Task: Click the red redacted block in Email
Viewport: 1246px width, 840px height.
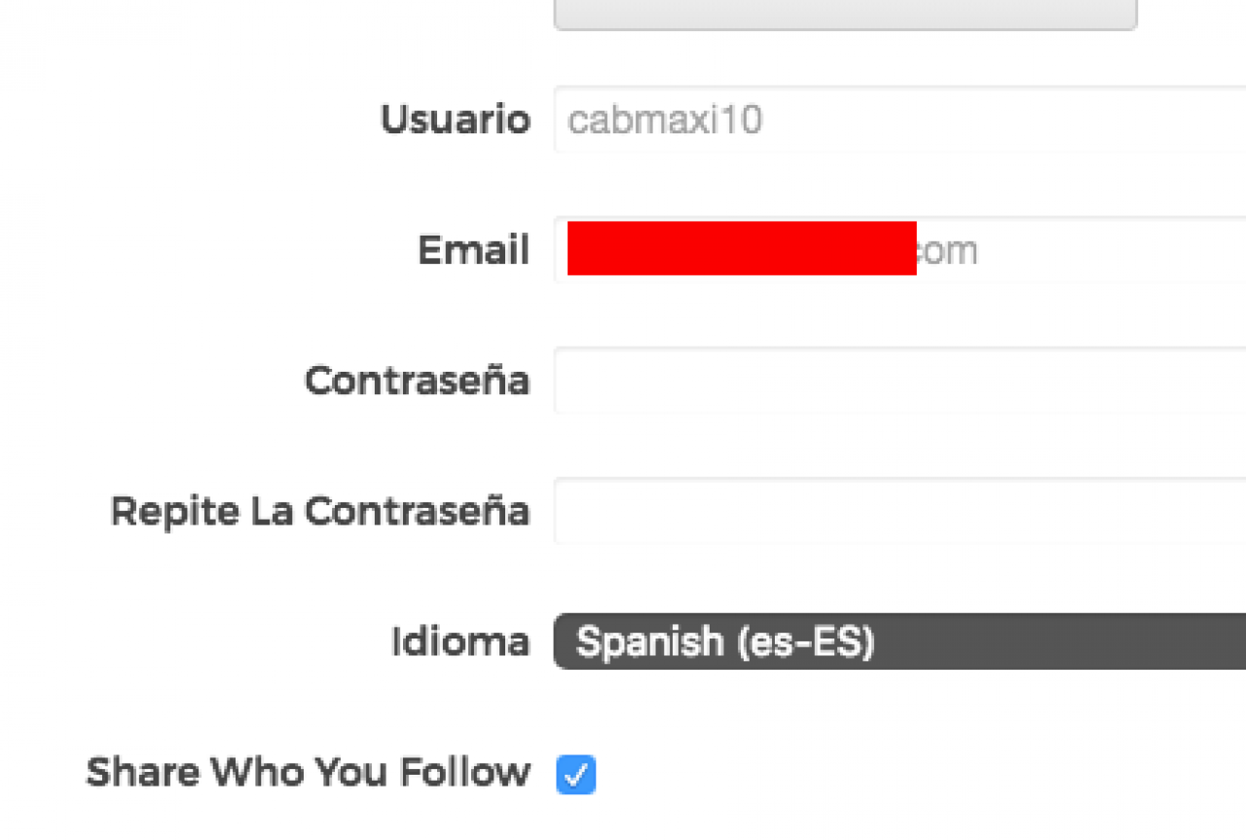Action: click(x=741, y=248)
